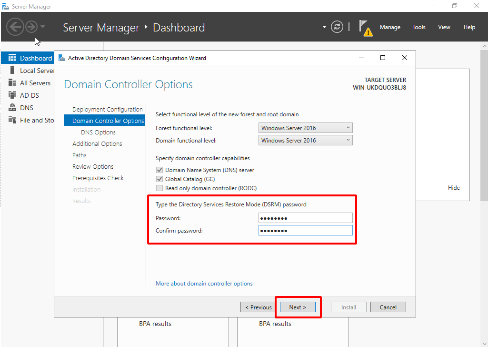Enable Read only domain controller (RODC)
The image size is (488, 347).
pos(159,188)
